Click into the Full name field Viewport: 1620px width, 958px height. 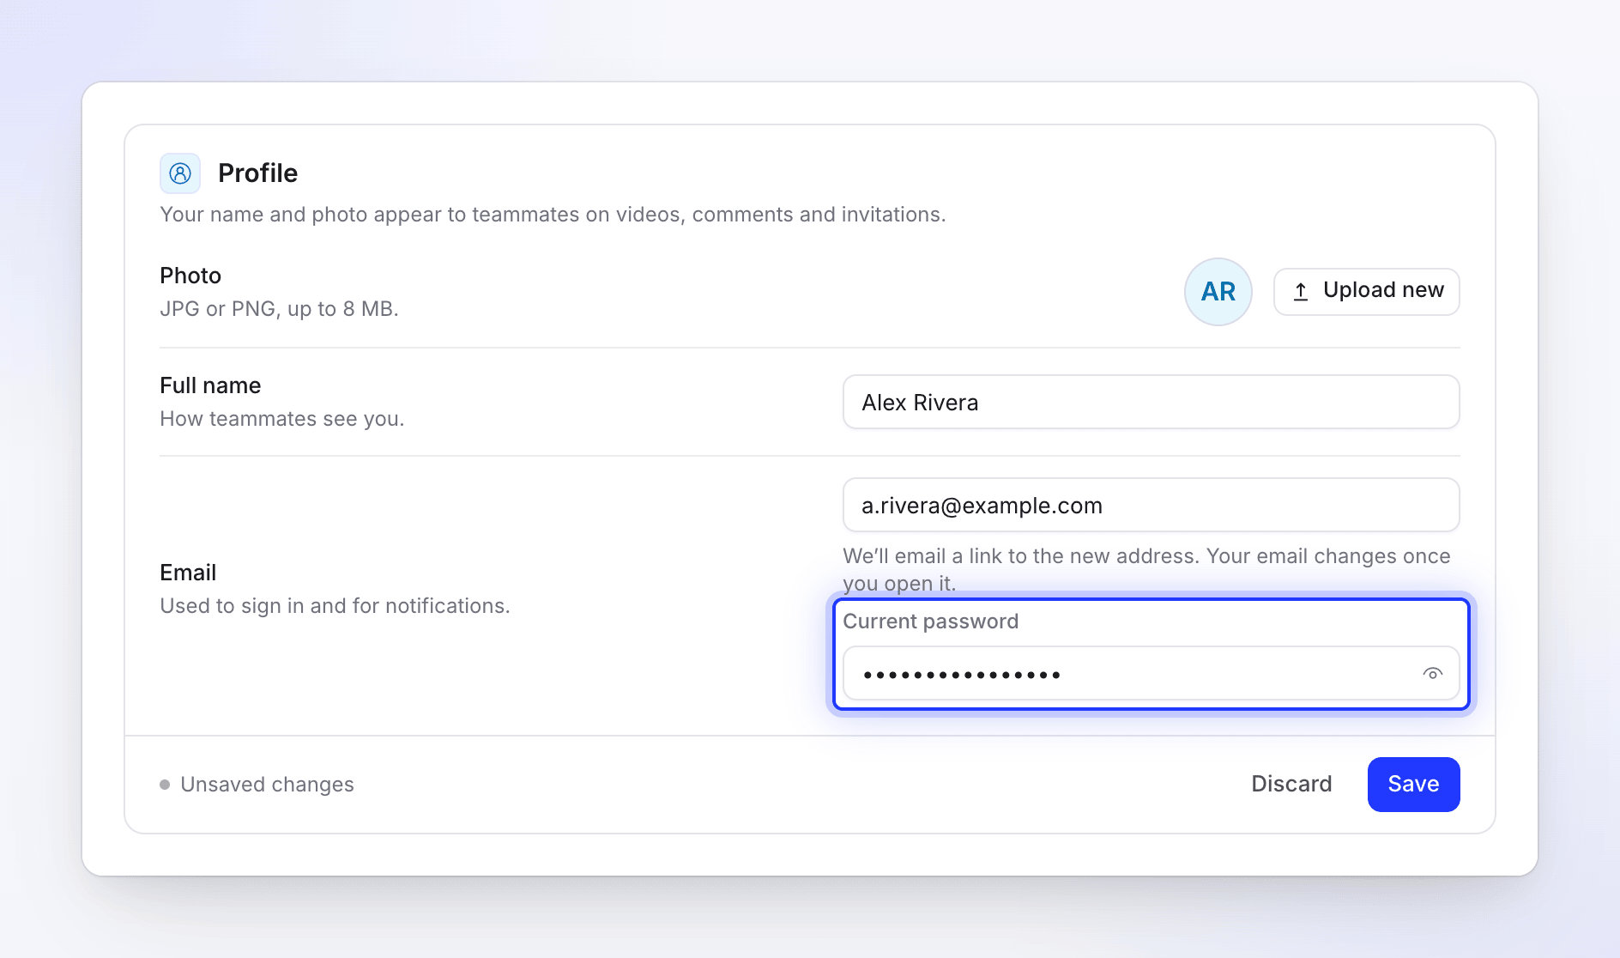(x=1152, y=402)
